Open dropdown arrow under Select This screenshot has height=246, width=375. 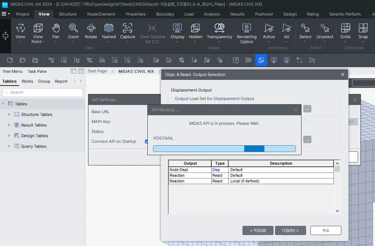click(305, 42)
